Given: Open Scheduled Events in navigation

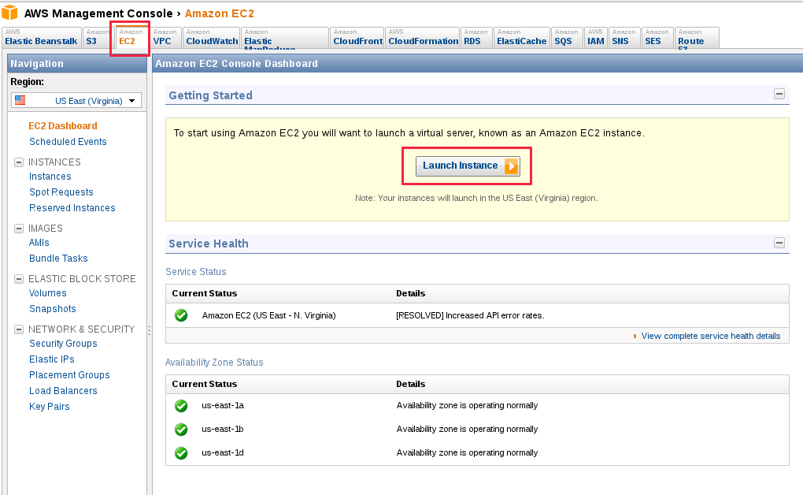Looking at the screenshot, I should 68,142.
